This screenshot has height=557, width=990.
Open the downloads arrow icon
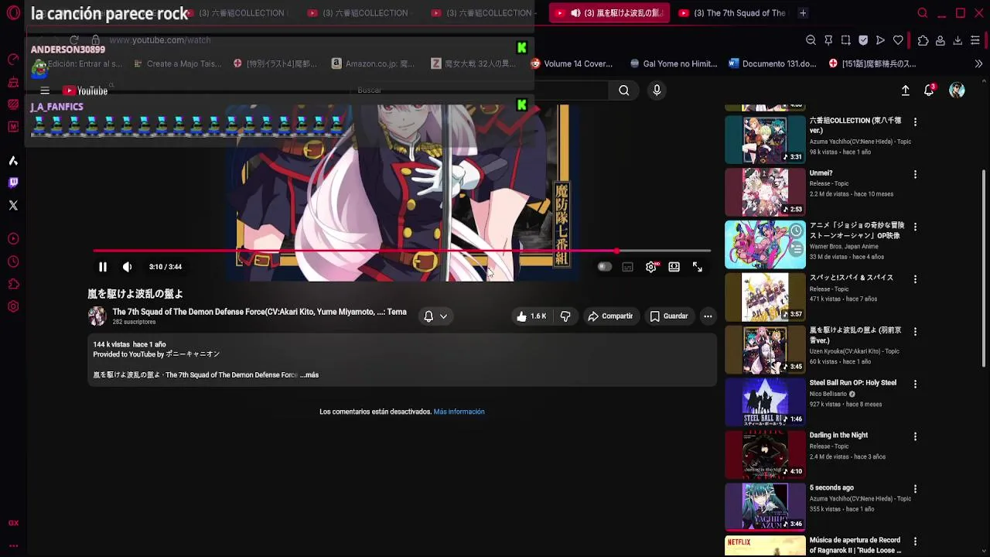[x=958, y=40]
